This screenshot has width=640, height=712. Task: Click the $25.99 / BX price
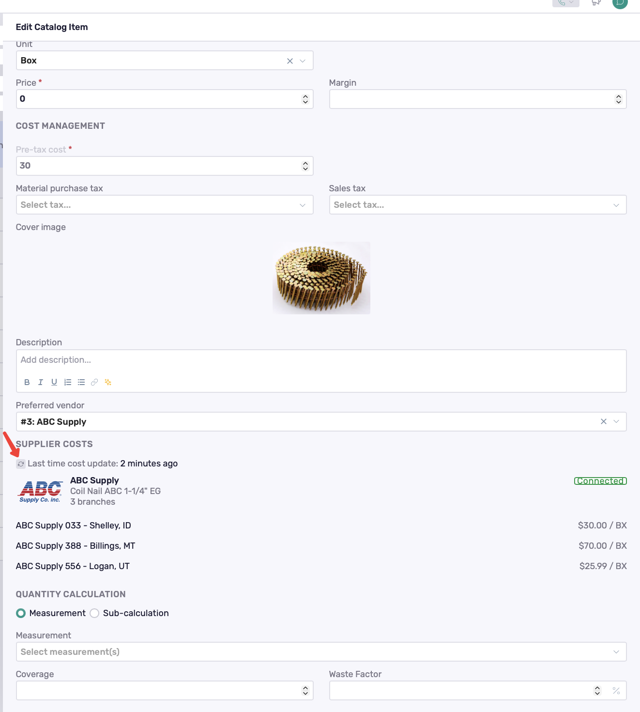(x=603, y=566)
